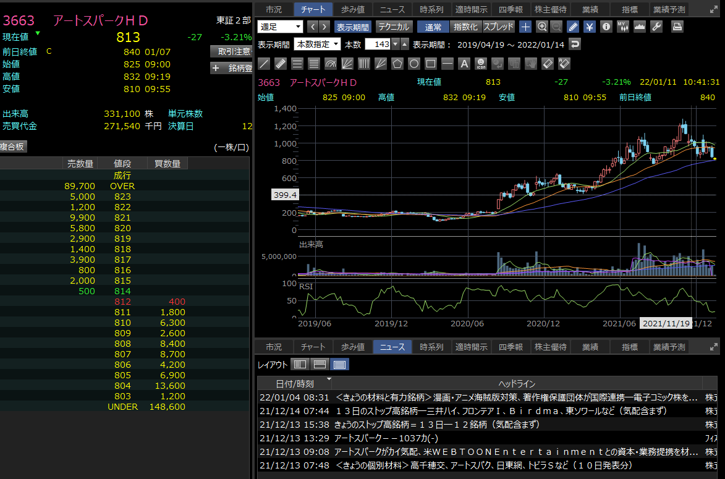725x479 pixels.
Task: Select the circle drawing tool
Action: (x=414, y=64)
